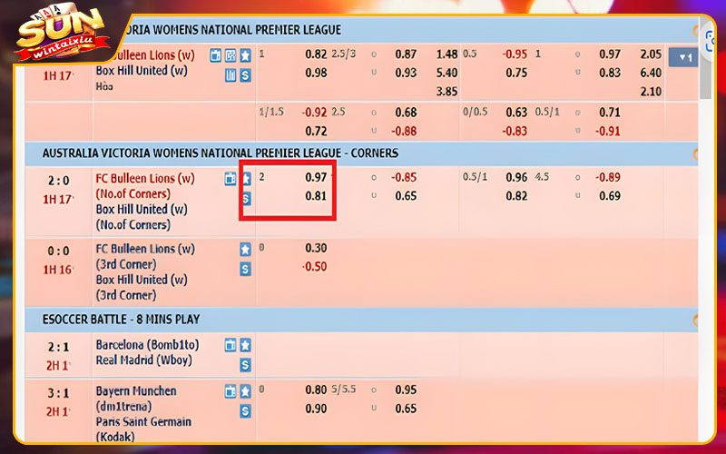Screen dimensions: 726x454
Task: Open live TV icon for Bayern Munchen match
Action: [x=230, y=391]
